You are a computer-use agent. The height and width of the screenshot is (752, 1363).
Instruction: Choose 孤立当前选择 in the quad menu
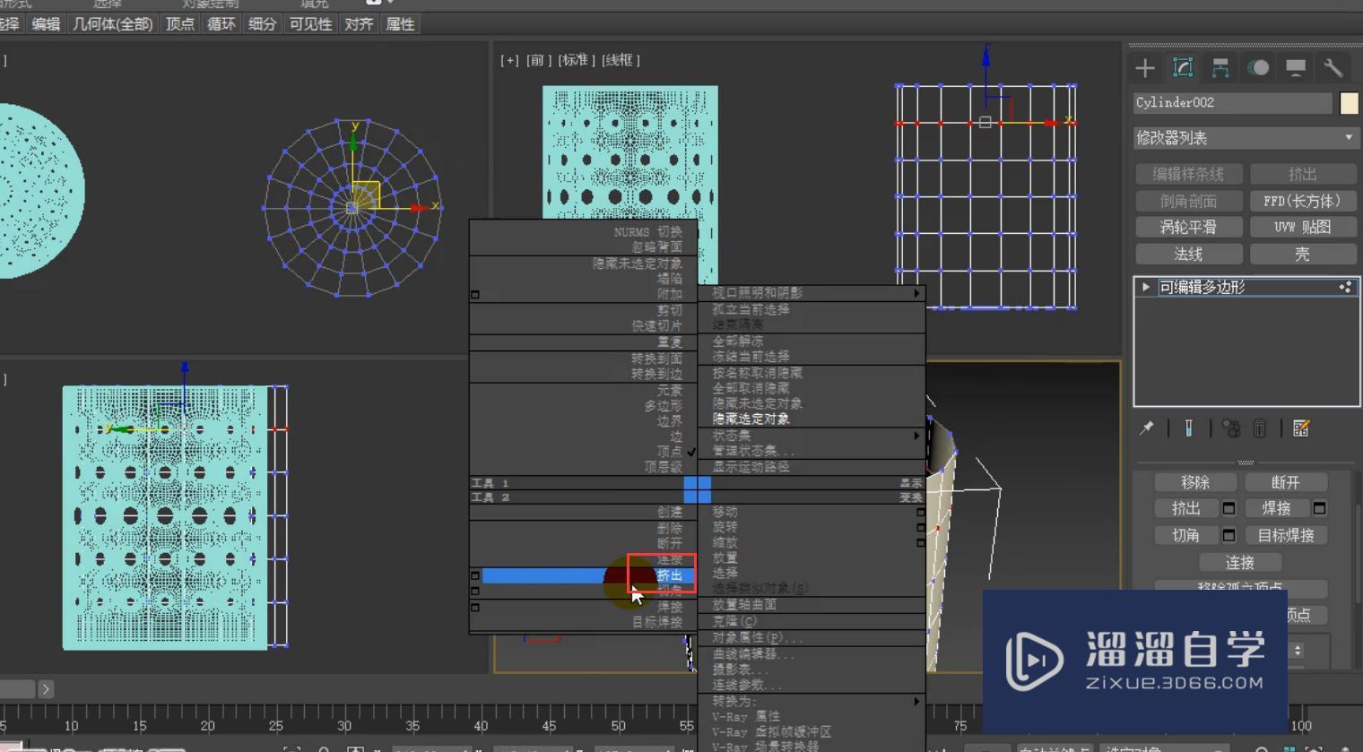[x=751, y=309]
